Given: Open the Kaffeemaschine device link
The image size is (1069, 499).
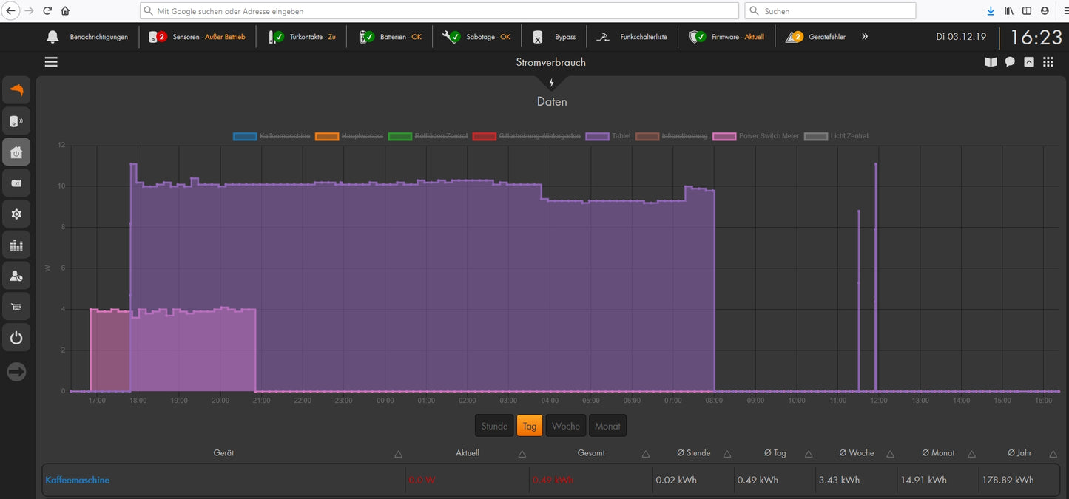Looking at the screenshot, I should coord(78,481).
